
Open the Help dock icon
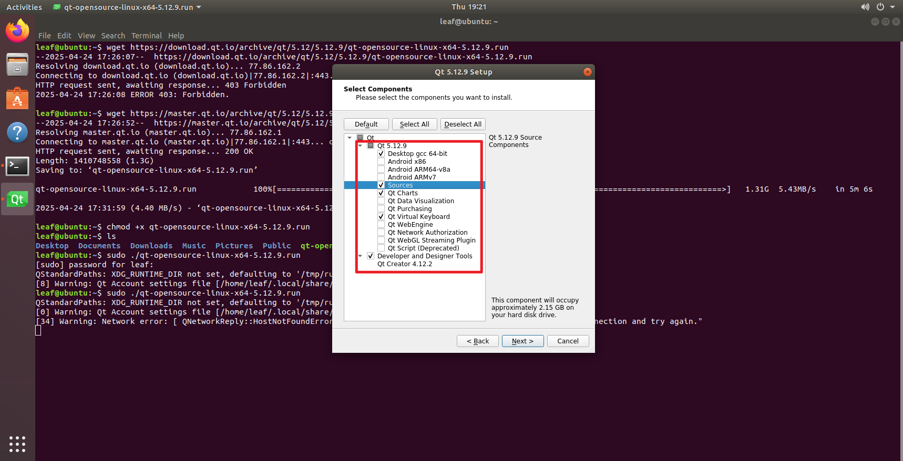(17, 132)
